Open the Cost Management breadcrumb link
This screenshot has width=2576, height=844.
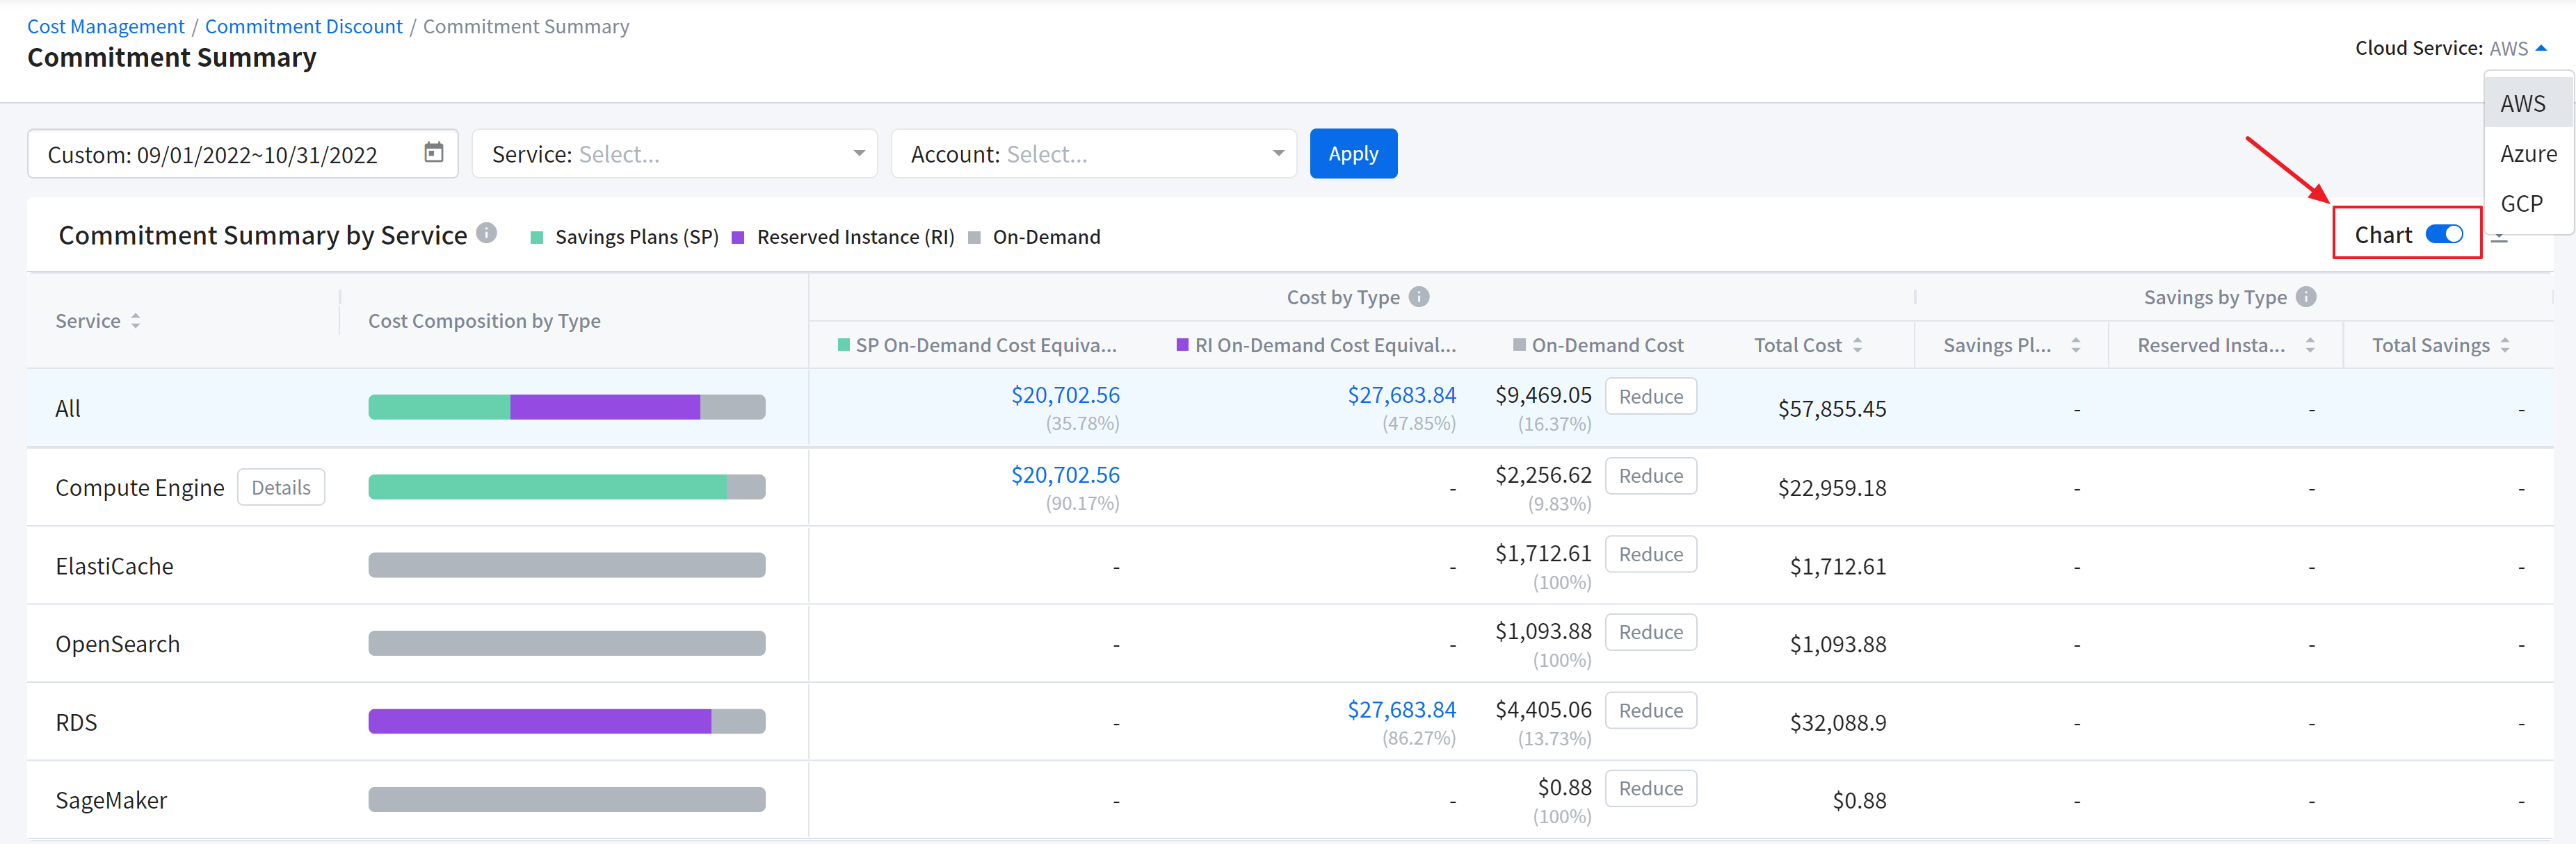pos(106,27)
